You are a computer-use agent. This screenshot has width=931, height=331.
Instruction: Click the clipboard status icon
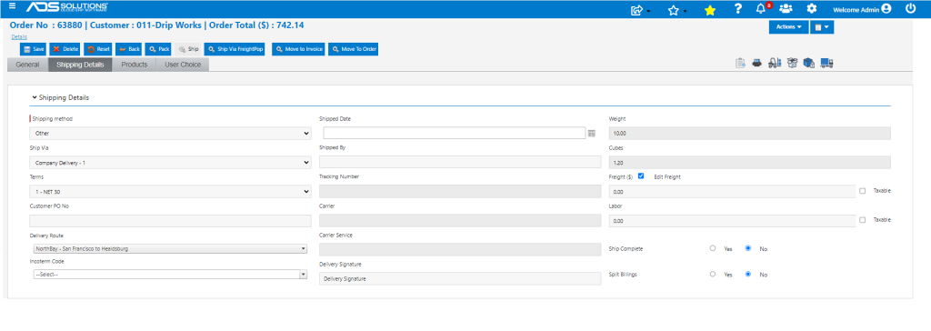740,63
